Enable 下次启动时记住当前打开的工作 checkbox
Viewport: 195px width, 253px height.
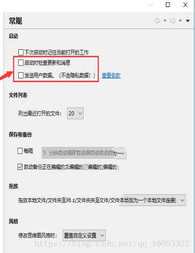pyautogui.click(x=21, y=53)
